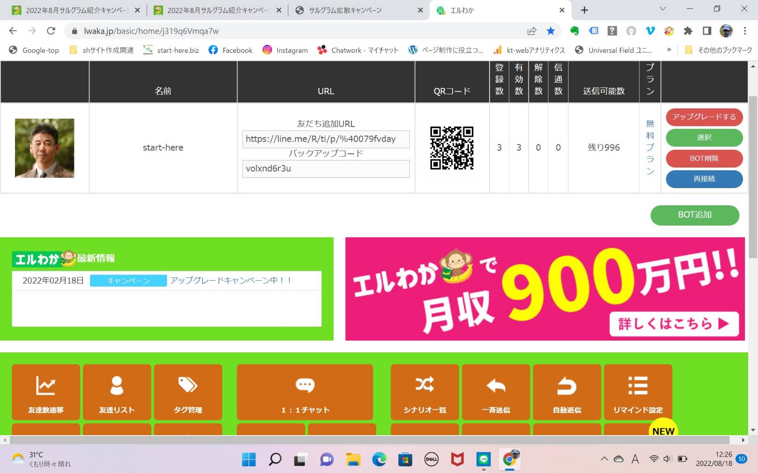The width and height of the screenshot is (758, 473).
Task: Click the 詳しくはこちら banner button
Action: pos(674,324)
